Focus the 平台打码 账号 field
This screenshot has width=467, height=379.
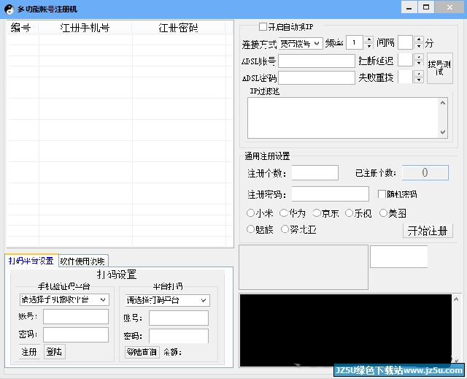point(179,318)
